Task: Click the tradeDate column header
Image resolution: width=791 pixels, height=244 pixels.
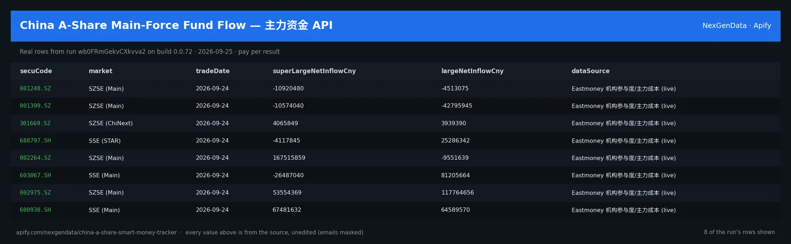Action: [x=213, y=71]
